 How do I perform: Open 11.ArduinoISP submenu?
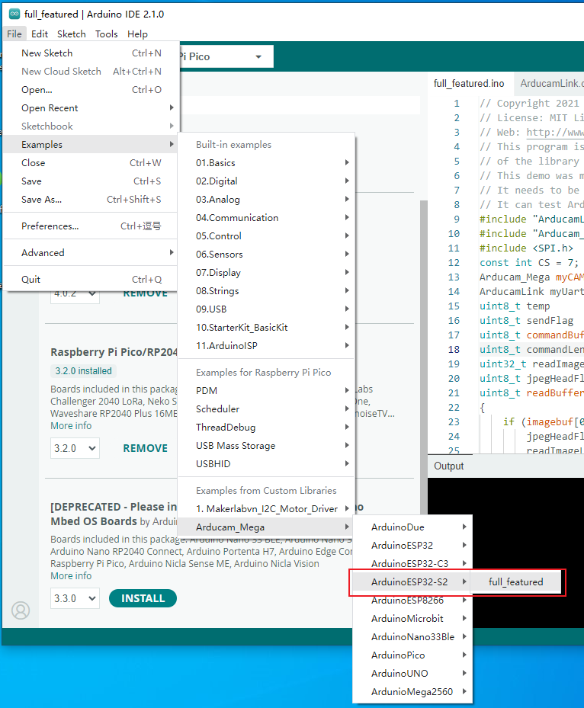pos(267,346)
